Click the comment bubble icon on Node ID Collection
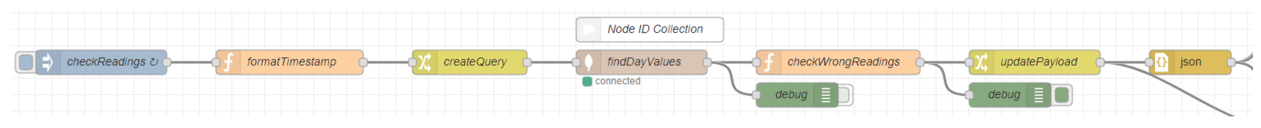This screenshot has width=1261, height=128. pos(589,30)
